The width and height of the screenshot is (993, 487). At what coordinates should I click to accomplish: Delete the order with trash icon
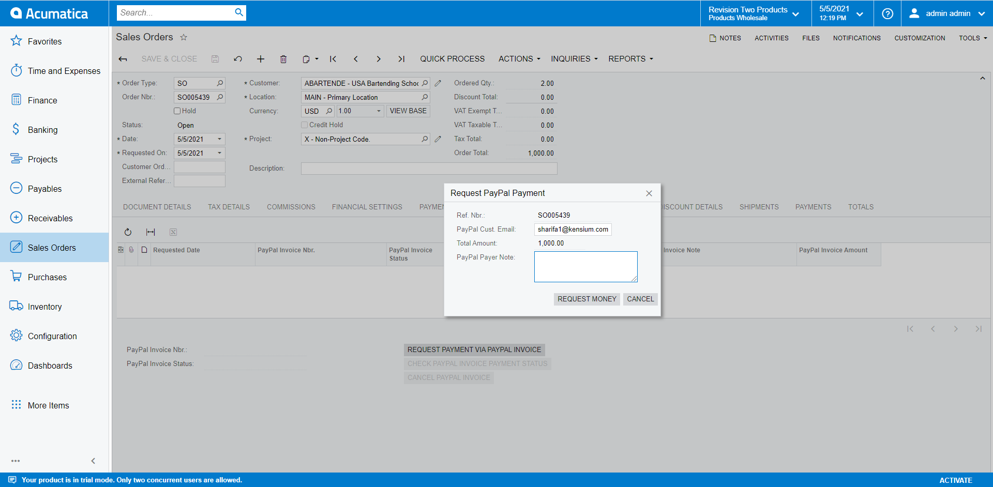(283, 59)
